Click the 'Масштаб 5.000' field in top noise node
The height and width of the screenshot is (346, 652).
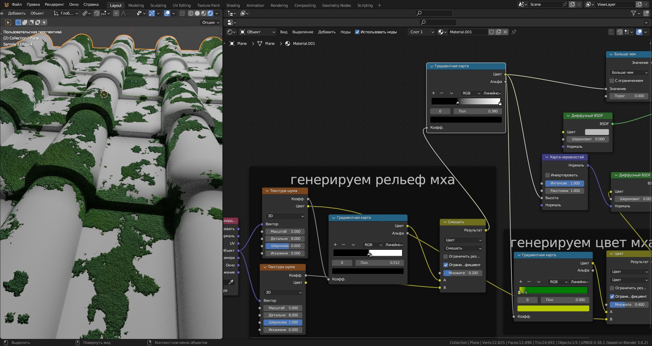(x=285, y=231)
